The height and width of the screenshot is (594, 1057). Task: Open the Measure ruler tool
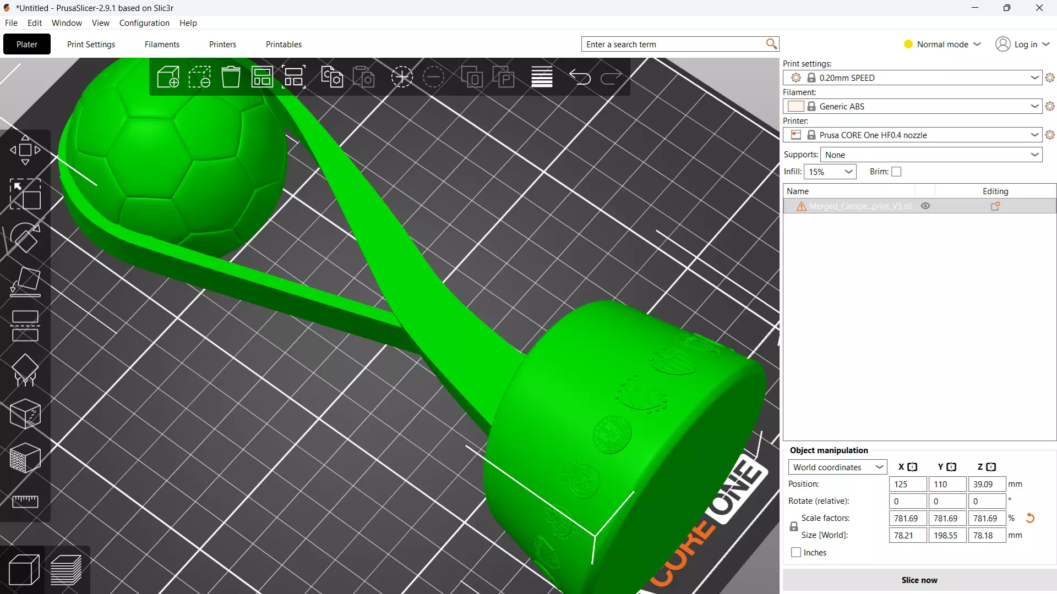click(x=25, y=501)
